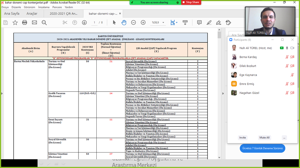
Task: Choose the arrow selection tool
Action: coord(114,22)
